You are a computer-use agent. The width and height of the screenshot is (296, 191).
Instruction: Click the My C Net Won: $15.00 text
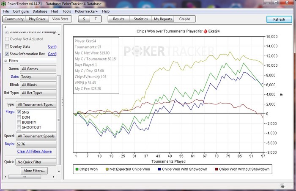tap(92, 53)
